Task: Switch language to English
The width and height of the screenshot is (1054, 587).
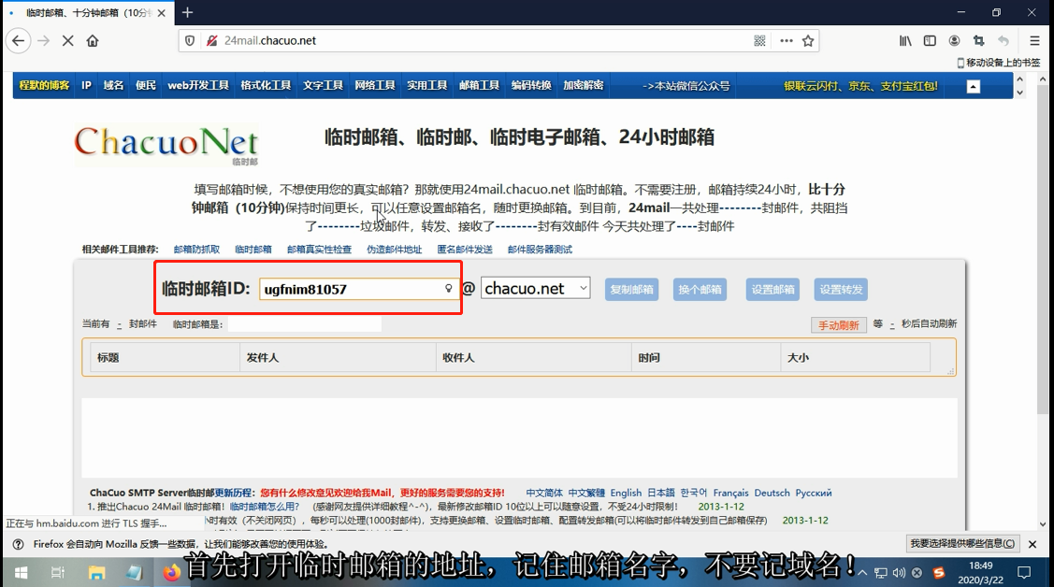Action: coord(626,493)
